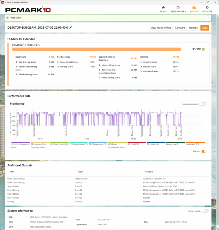Expand Physics score under Gaming
The height and width of the screenshot is (230, 219).
point(141,66)
